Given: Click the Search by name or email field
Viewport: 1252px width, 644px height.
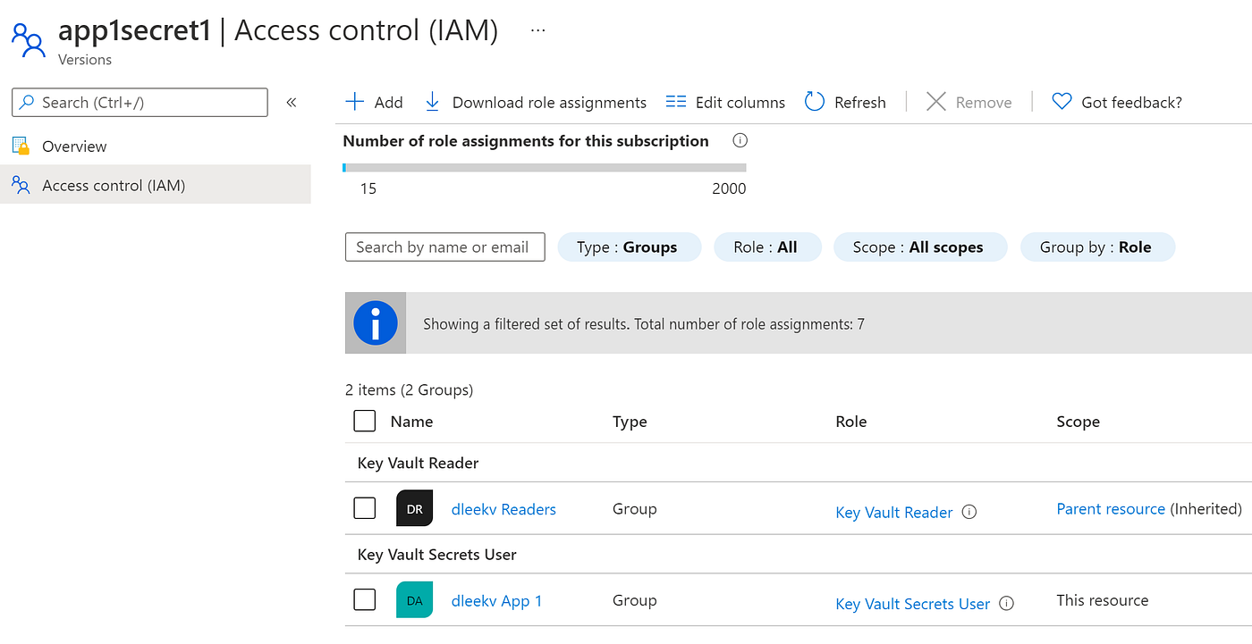Looking at the screenshot, I should point(444,247).
